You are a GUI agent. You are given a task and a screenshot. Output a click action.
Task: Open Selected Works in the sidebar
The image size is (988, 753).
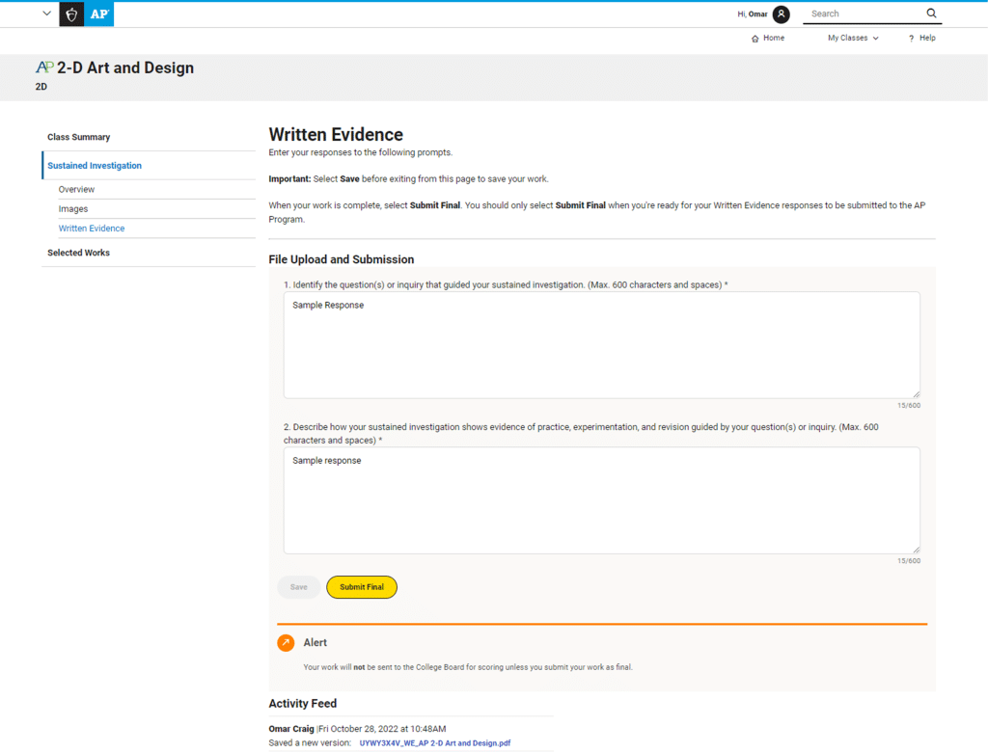tap(79, 253)
